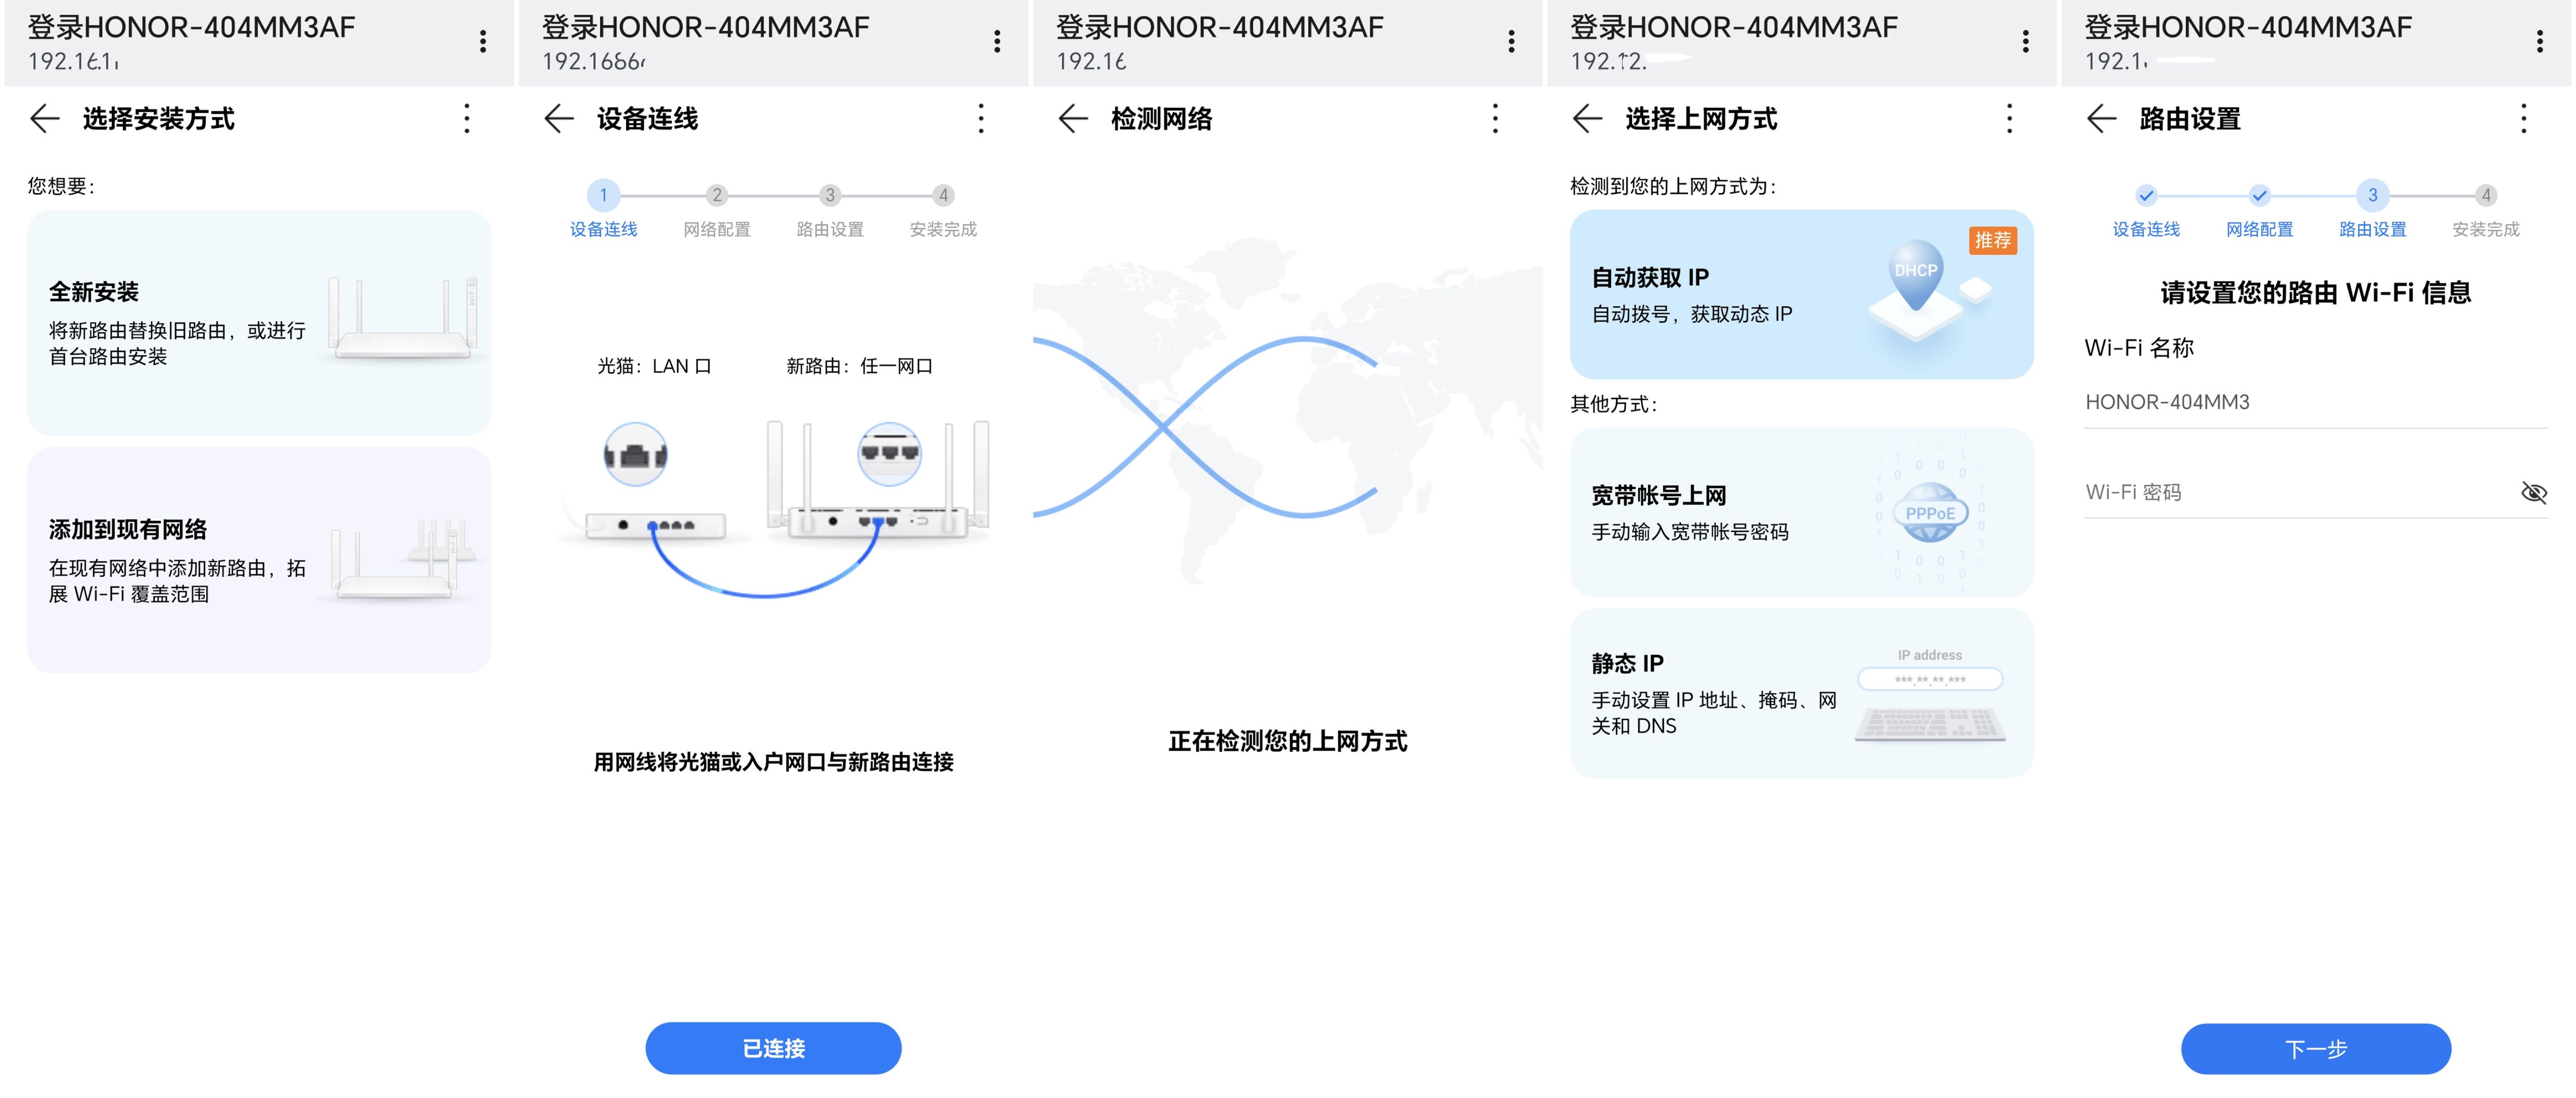
Task: Open top bar menu above 选择安装方式
Action: click(x=483, y=41)
